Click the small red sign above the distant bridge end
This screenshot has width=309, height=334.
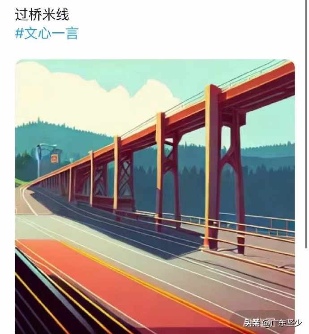click(x=55, y=159)
